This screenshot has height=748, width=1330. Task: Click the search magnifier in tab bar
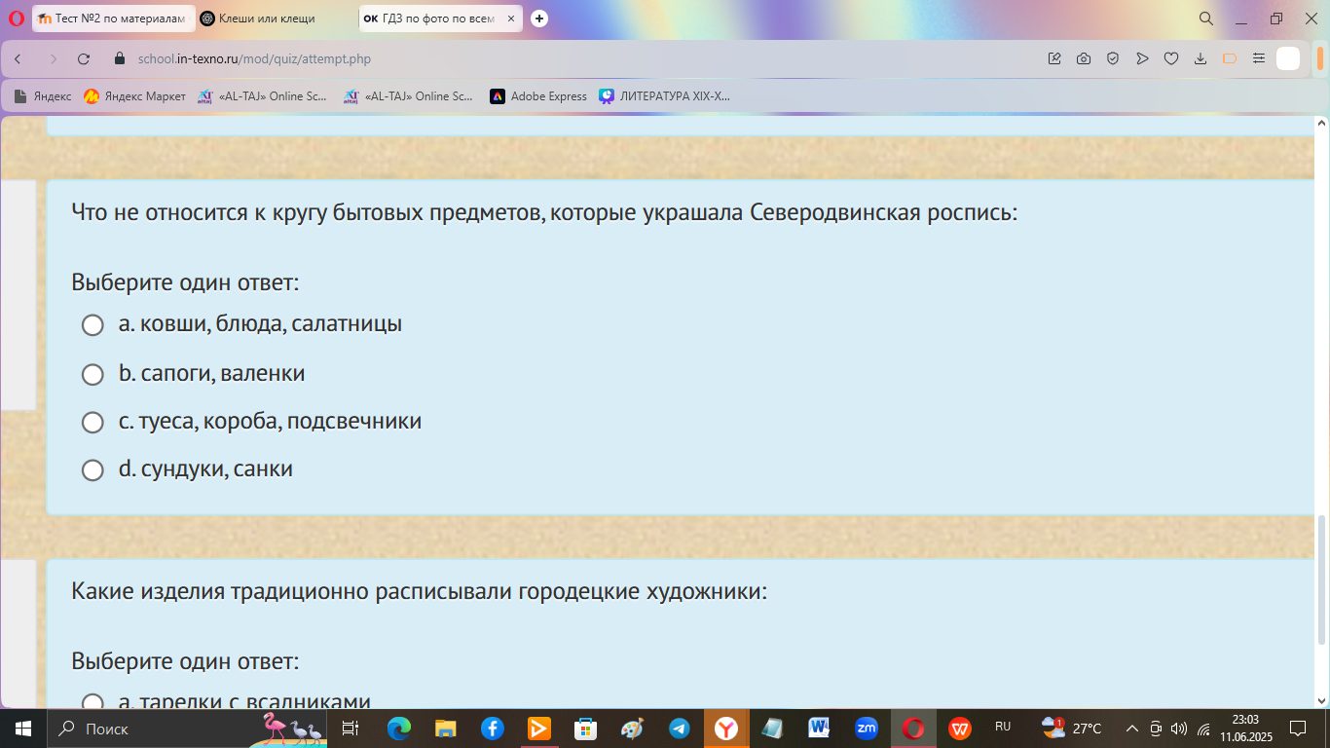pyautogui.click(x=1205, y=19)
